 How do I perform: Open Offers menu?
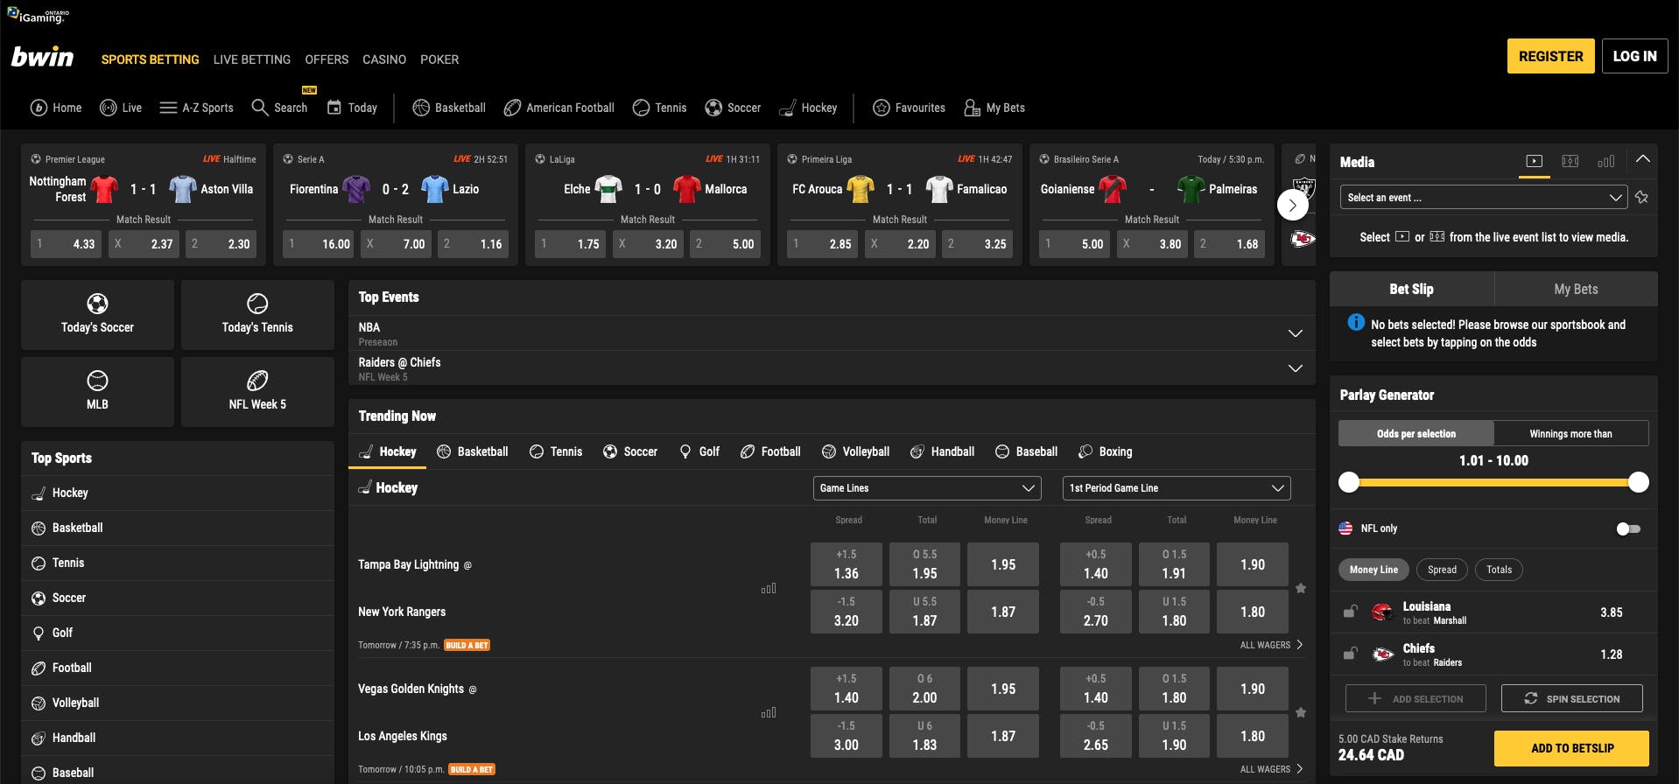(x=327, y=59)
